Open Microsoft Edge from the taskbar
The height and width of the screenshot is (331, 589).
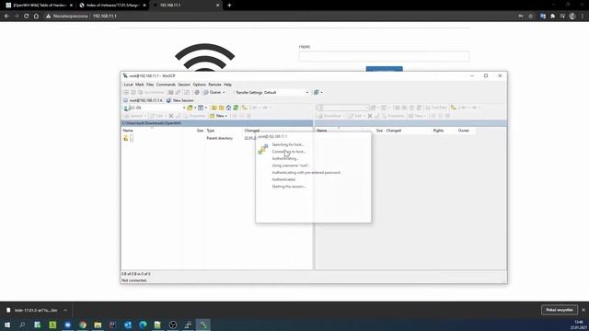coord(143,325)
